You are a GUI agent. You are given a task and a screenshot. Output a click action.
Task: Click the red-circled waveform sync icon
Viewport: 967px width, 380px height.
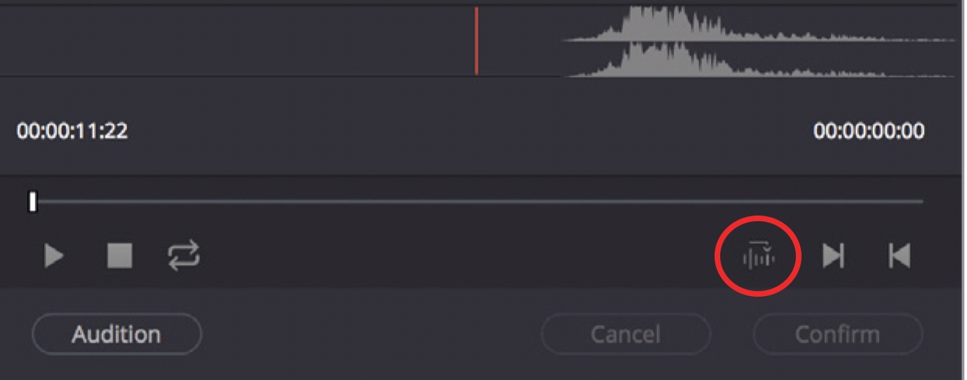pos(758,257)
